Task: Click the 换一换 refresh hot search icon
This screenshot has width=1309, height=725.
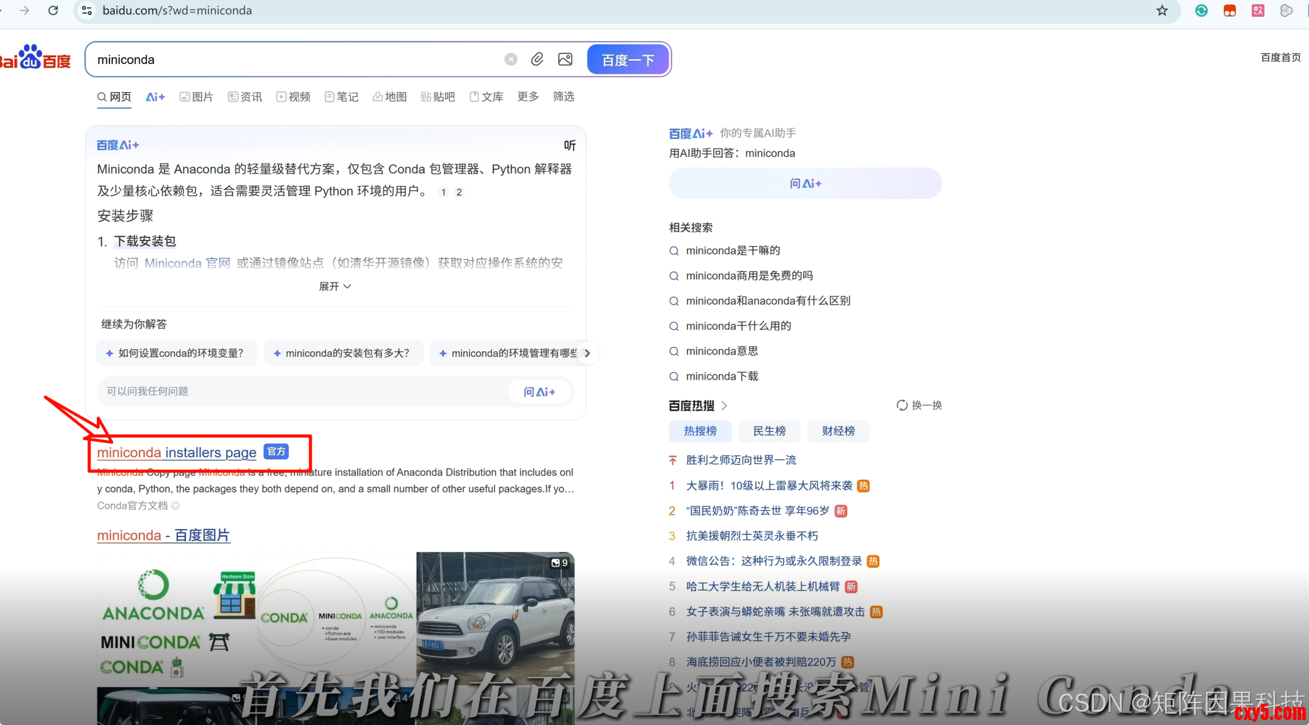Action: point(902,405)
